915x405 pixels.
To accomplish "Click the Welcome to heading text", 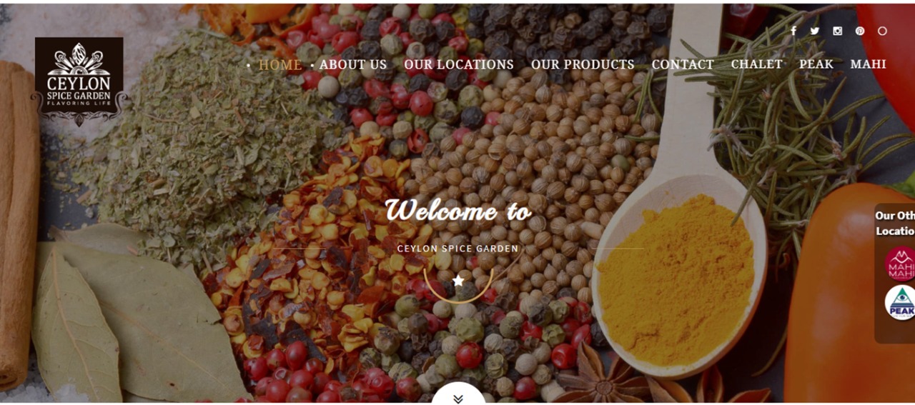I will coord(458,211).
